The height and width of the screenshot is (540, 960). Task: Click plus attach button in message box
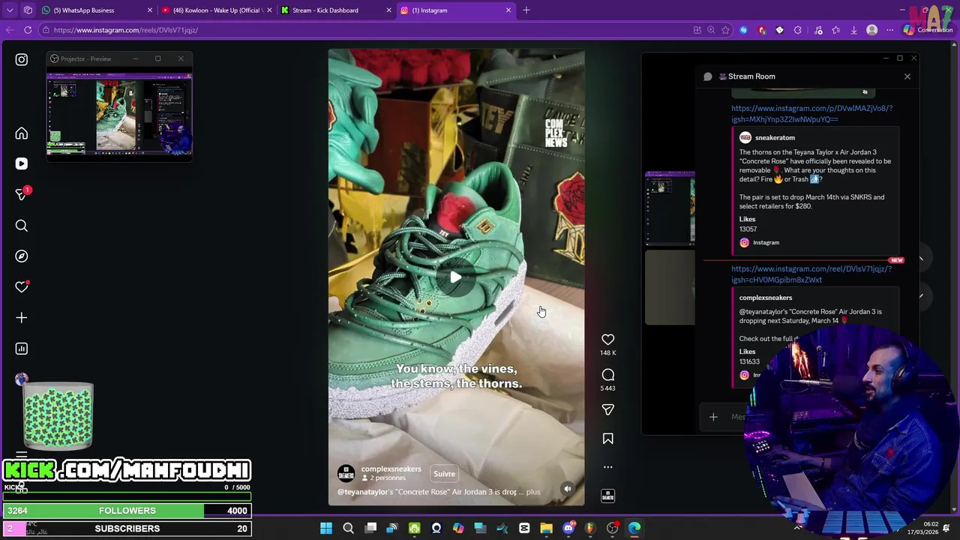713,417
